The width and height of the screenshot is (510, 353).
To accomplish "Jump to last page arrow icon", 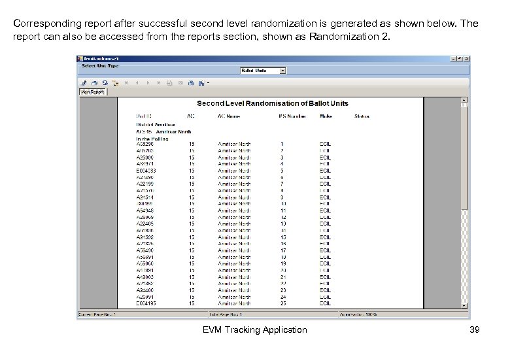I will [x=158, y=83].
